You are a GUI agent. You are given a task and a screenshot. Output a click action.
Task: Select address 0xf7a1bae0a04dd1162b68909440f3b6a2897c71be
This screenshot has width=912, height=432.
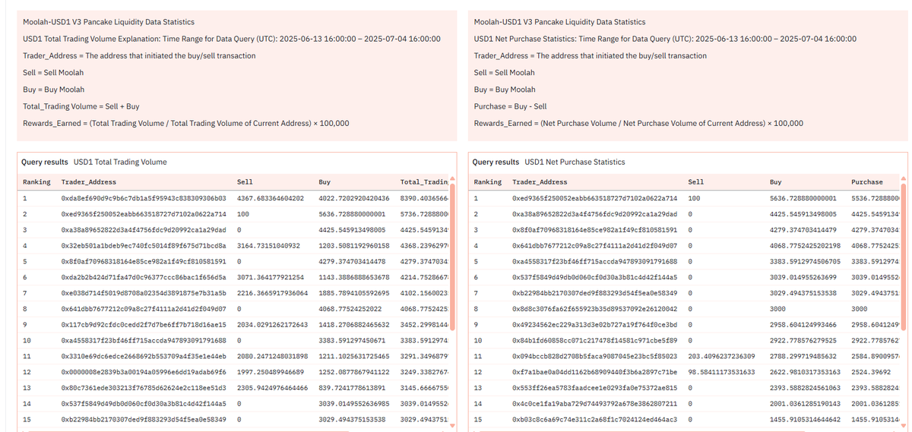click(x=595, y=372)
